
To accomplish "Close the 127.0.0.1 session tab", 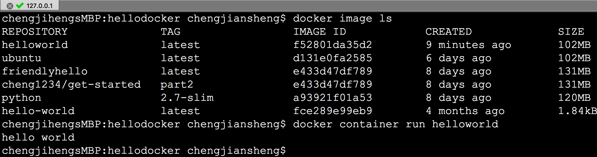I will point(10,6).
